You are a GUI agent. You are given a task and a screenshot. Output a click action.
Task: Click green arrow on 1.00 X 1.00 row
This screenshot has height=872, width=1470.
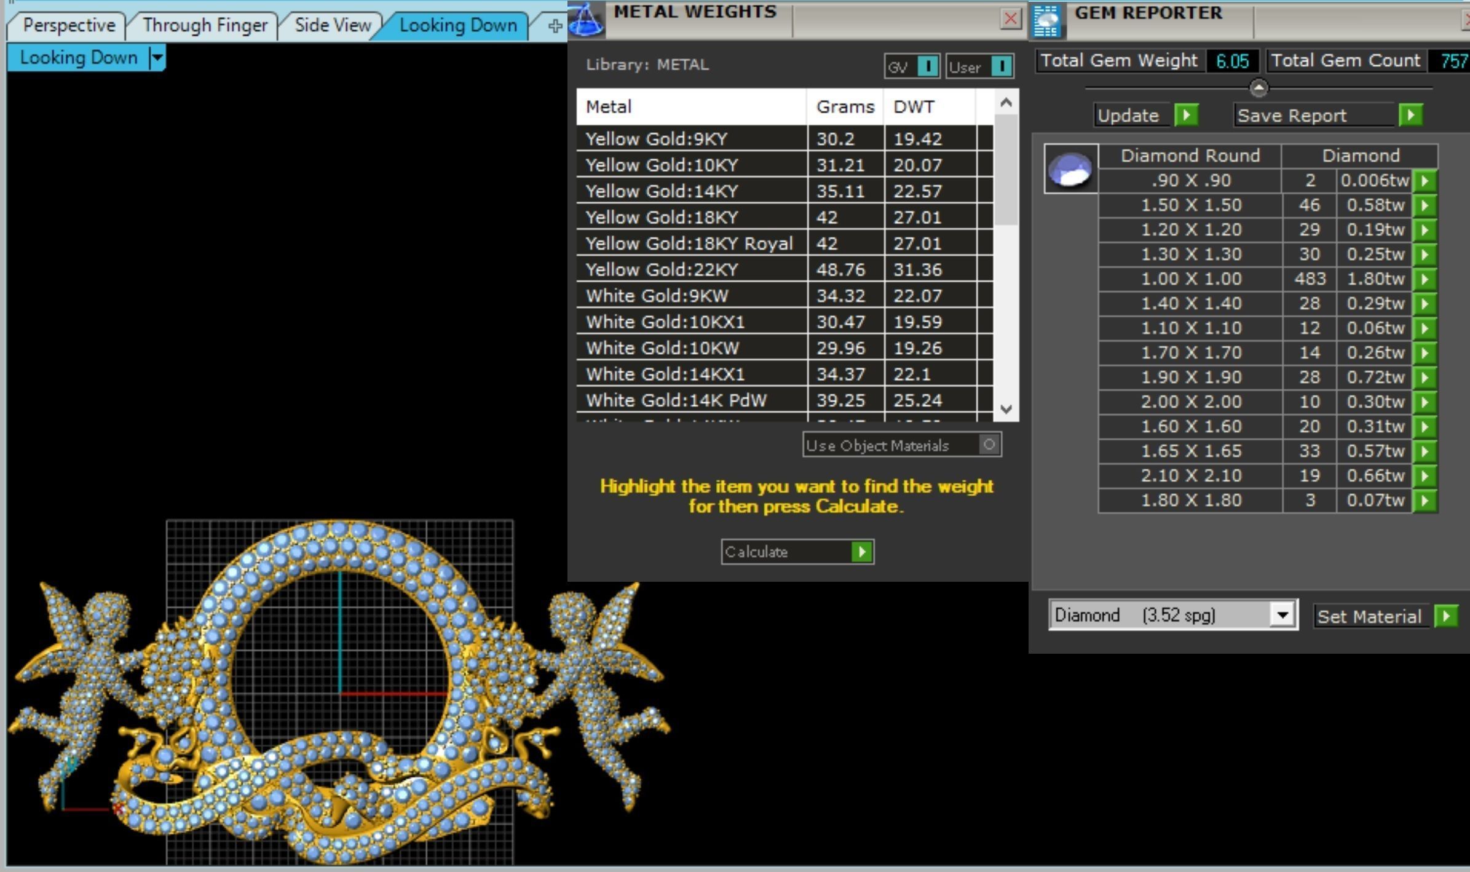[1425, 279]
